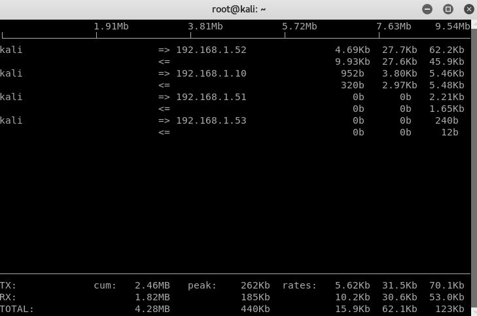Click the terminal vertical scrollbar
Viewport: 477px width, 316px height.
pyautogui.click(x=474, y=167)
